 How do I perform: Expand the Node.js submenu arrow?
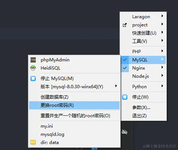(x=162, y=76)
